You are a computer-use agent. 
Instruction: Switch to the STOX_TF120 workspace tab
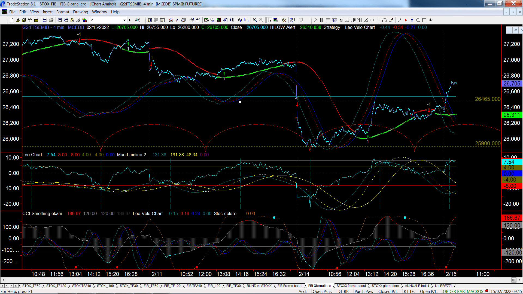[x=56, y=286]
